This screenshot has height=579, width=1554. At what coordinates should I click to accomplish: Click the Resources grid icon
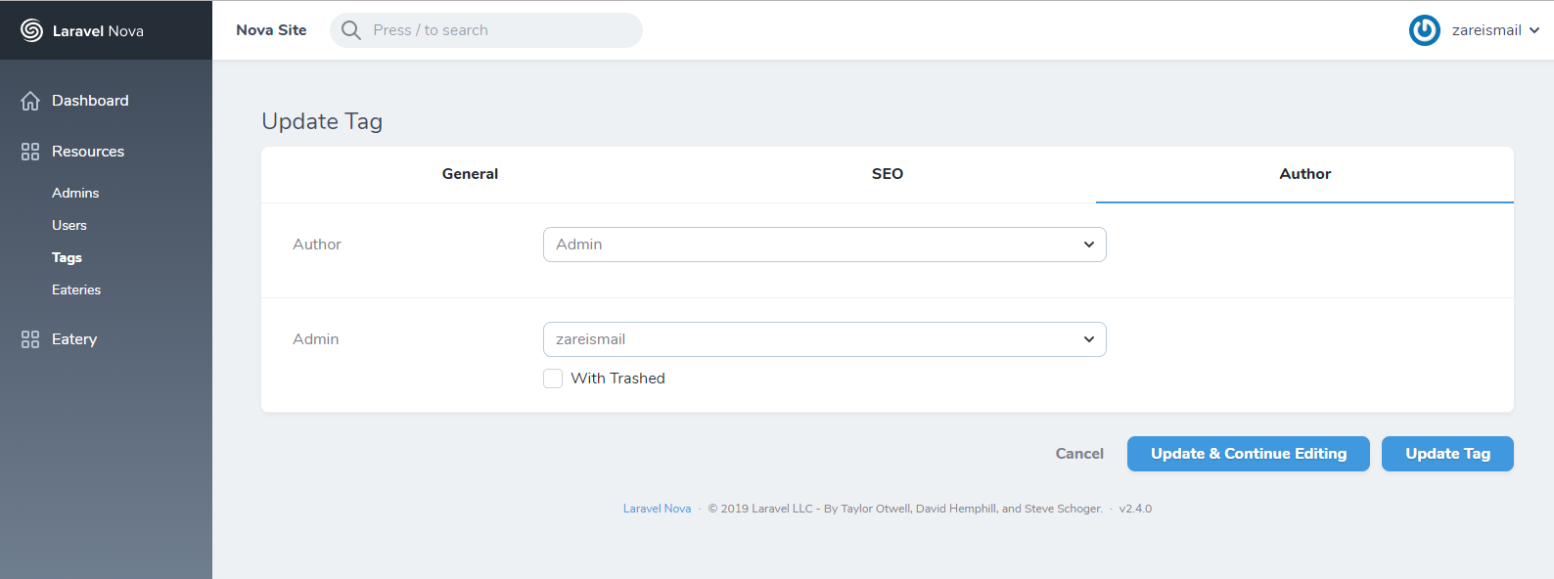point(30,152)
